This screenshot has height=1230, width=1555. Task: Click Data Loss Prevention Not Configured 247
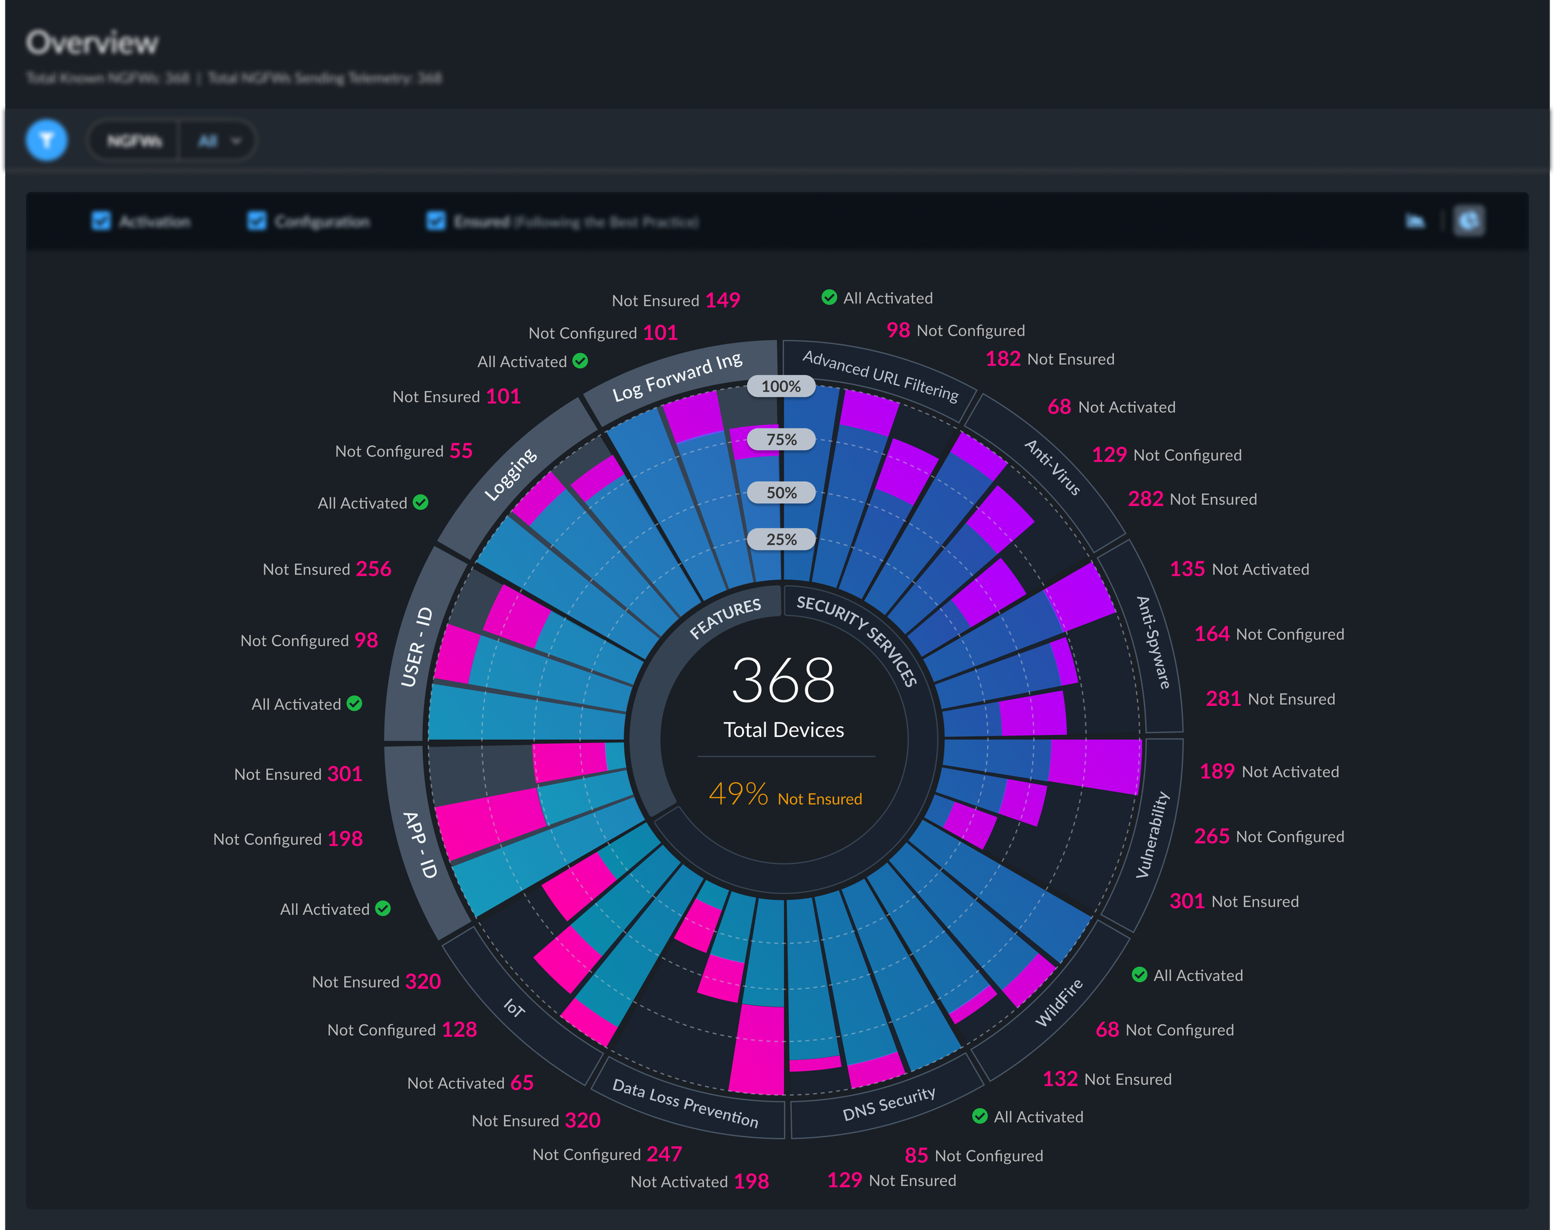[x=606, y=1154]
